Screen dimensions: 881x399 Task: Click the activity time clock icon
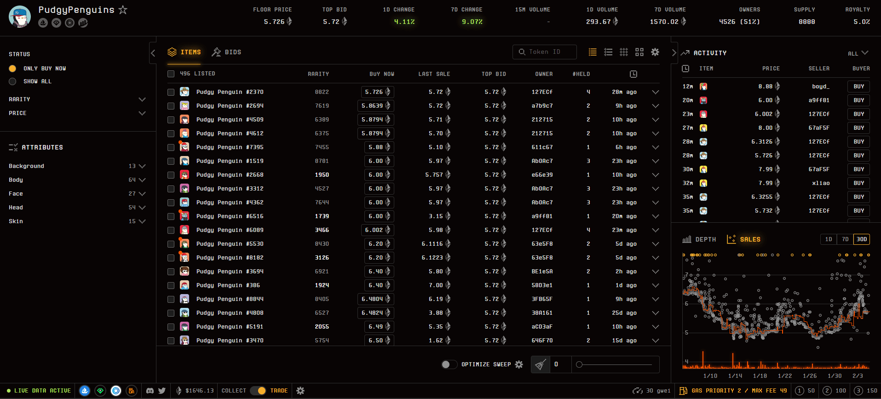[685, 69]
